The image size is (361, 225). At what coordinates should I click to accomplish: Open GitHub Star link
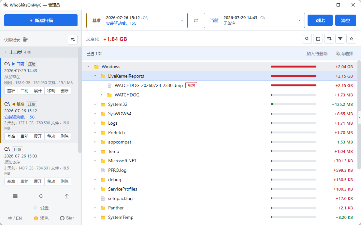(x=67, y=218)
